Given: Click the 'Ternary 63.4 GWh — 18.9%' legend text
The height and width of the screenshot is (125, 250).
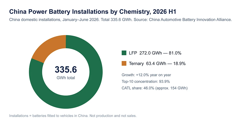Looking at the screenshot, I should [157, 63].
